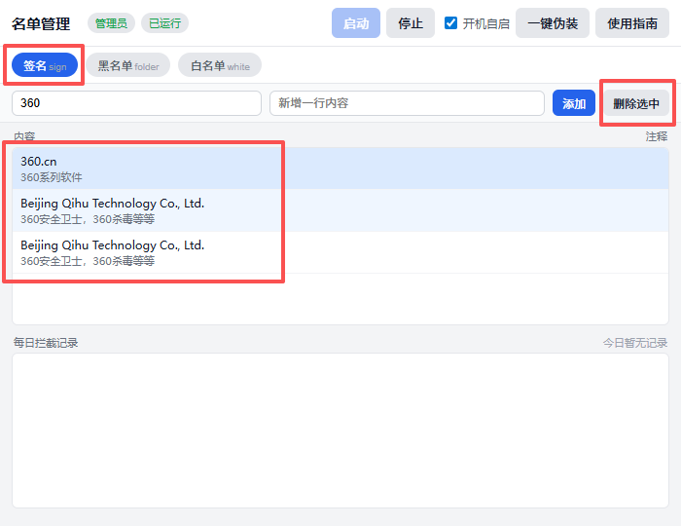
Task: Switch to the 黑名单 folder tab
Action: pyautogui.click(x=127, y=65)
